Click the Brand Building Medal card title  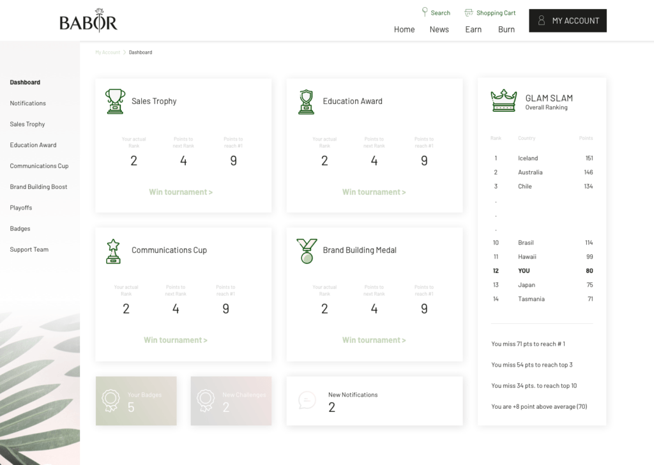[360, 250]
